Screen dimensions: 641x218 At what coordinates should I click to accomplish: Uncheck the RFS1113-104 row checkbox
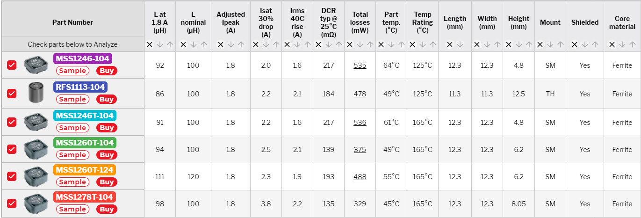click(x=12, y=94)
